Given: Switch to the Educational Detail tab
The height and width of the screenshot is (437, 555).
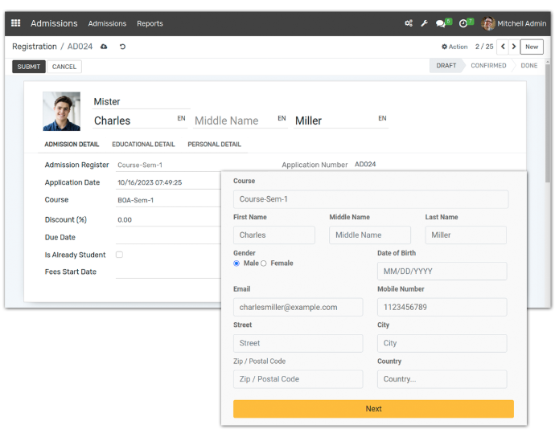Looking at the screenshot, I should 143,145.
